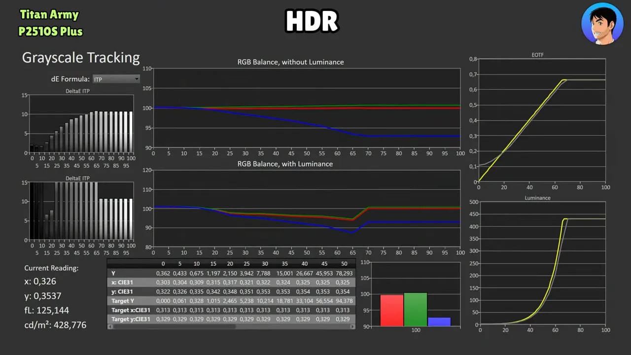631x355 pixels.
Task: Click the channel avatar icon in top corner
Action: click(602, 24)
